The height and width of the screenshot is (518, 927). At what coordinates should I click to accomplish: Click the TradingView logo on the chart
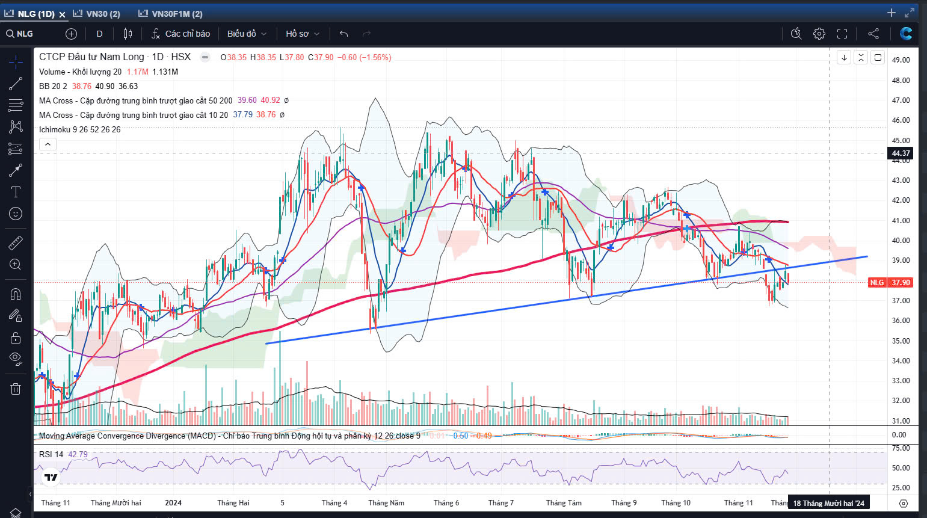coord(51,478)
